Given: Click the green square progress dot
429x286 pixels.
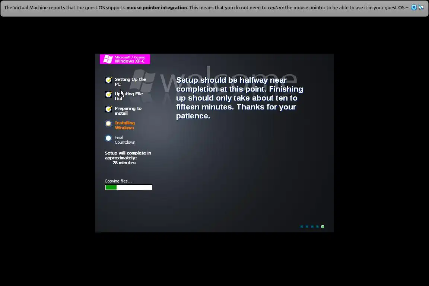Looking at the screenshot, I should point(322,227).
